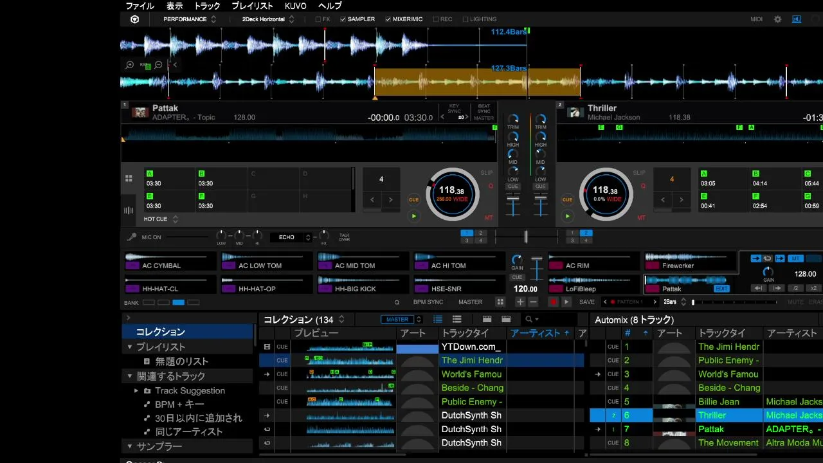Viewport: 823px width, 463px height.
Task: Click the MIDI button
Action: 756,19
